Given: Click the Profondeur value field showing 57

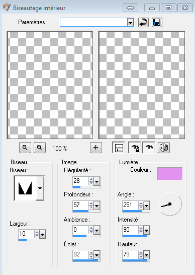Looking at the screenshot, I should coord(80,205).
